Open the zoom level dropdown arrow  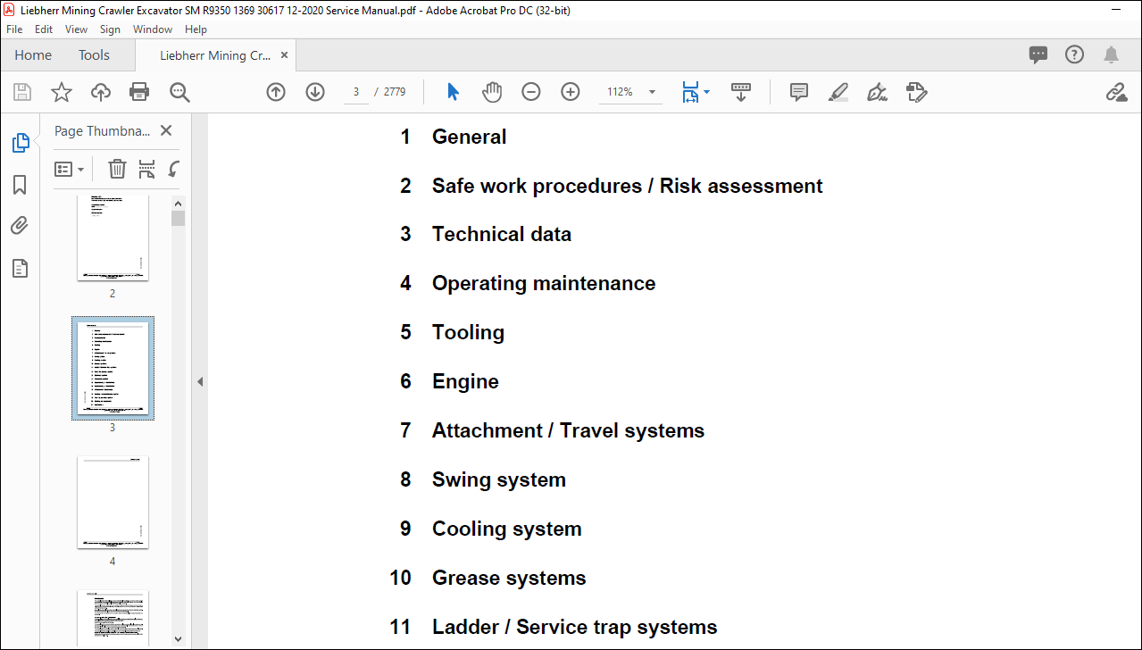click(652, 92)
